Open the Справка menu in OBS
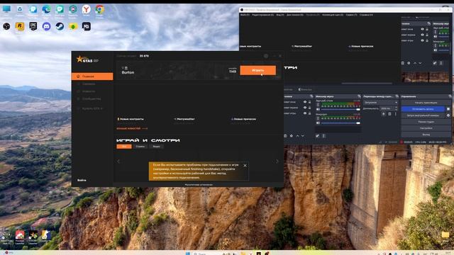The image size is (454, 255). pos(366,15)
